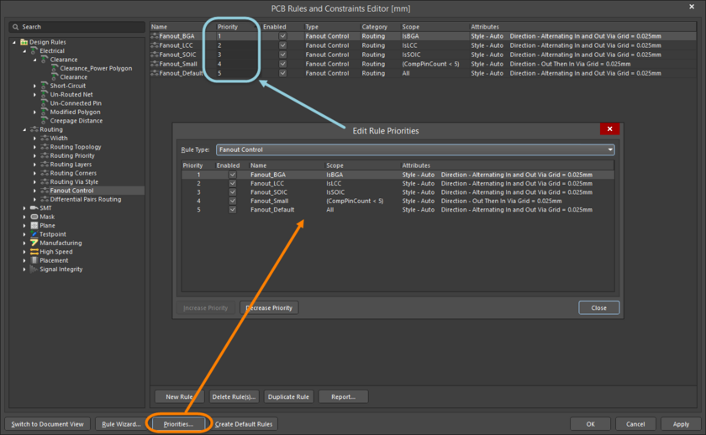
Task: Expand the Manufacturing tree node
Action: pyautogui.click(x=24, y=243)
